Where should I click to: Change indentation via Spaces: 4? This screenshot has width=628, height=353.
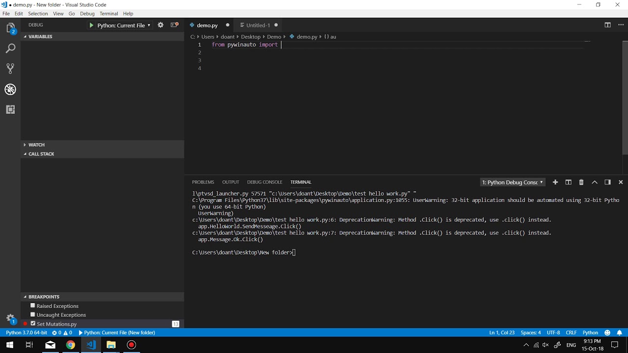(x=531, y=332)
